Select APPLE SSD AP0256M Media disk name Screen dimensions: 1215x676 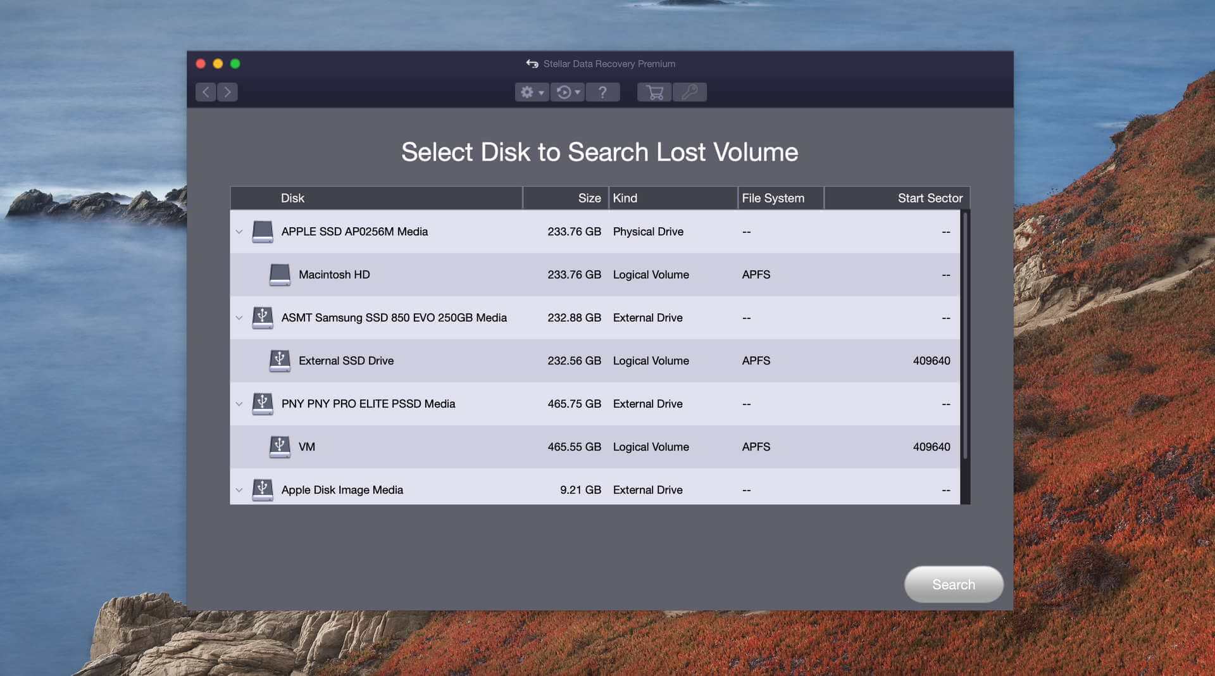click(354, 232)
